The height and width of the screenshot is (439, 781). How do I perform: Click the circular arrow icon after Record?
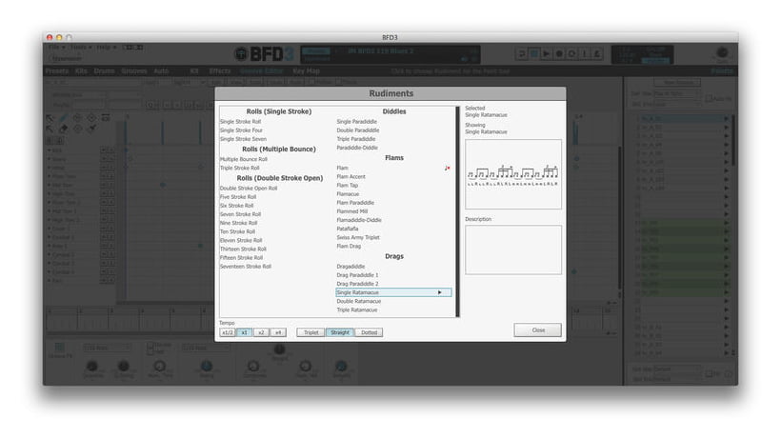pyautogui.click(x=571, y=53)
